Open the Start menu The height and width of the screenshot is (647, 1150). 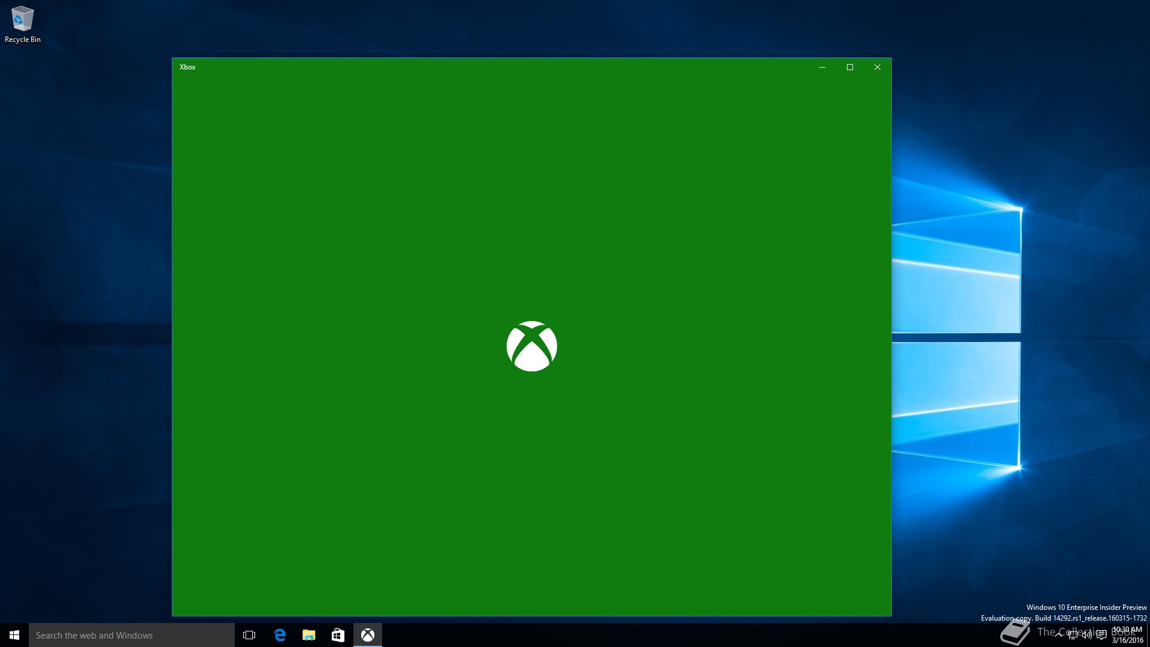tap(14, 635)
